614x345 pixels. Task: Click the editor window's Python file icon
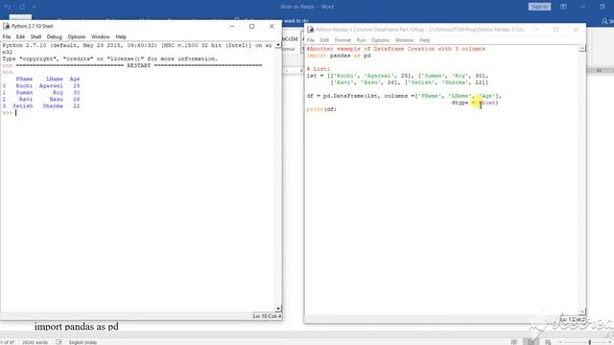[x=310, y=30]
